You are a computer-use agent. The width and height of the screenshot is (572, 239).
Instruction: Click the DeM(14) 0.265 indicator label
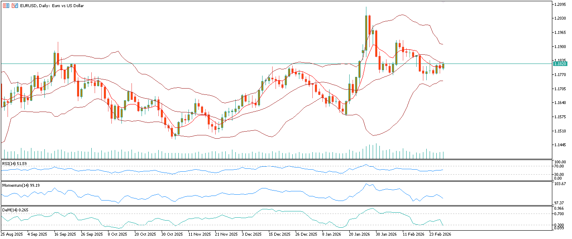tap(15, 210)
